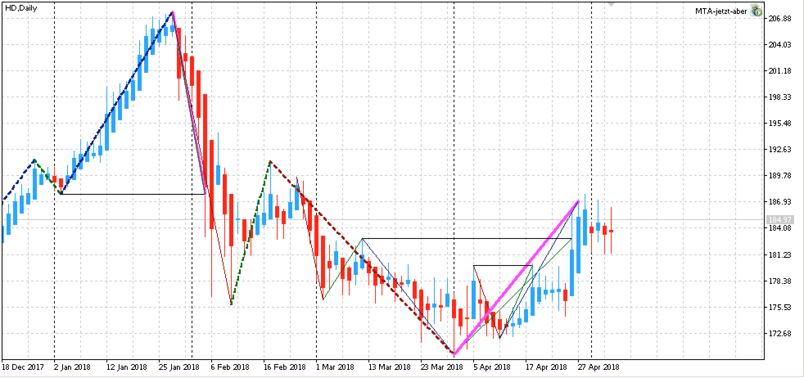Image resolution: width=804 pixels, height=378 pixels.
Task: Click the HD,Daily chart title
Action: click(x=21, y=8)
